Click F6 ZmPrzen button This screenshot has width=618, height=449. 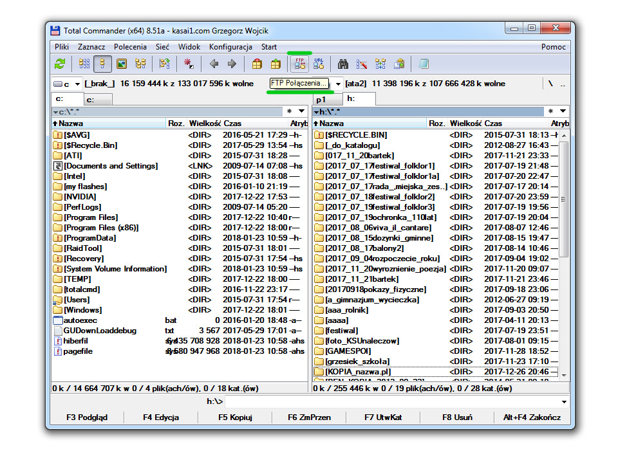tap(309, 417)
